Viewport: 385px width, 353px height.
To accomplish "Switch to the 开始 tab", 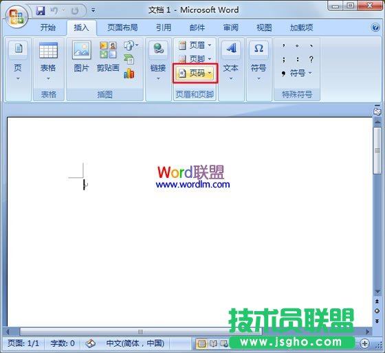I will [x=47, y=27].
